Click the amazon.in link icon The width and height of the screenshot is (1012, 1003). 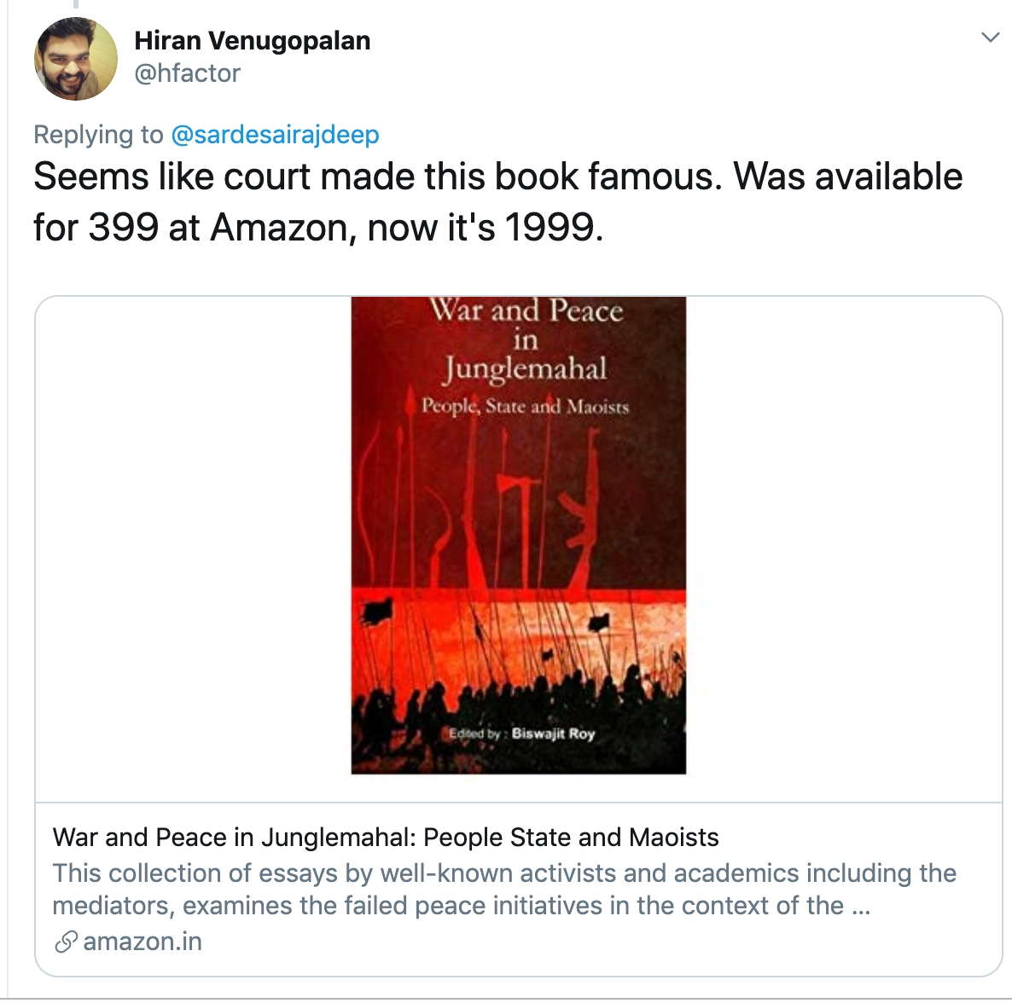[x=66, y=942]
